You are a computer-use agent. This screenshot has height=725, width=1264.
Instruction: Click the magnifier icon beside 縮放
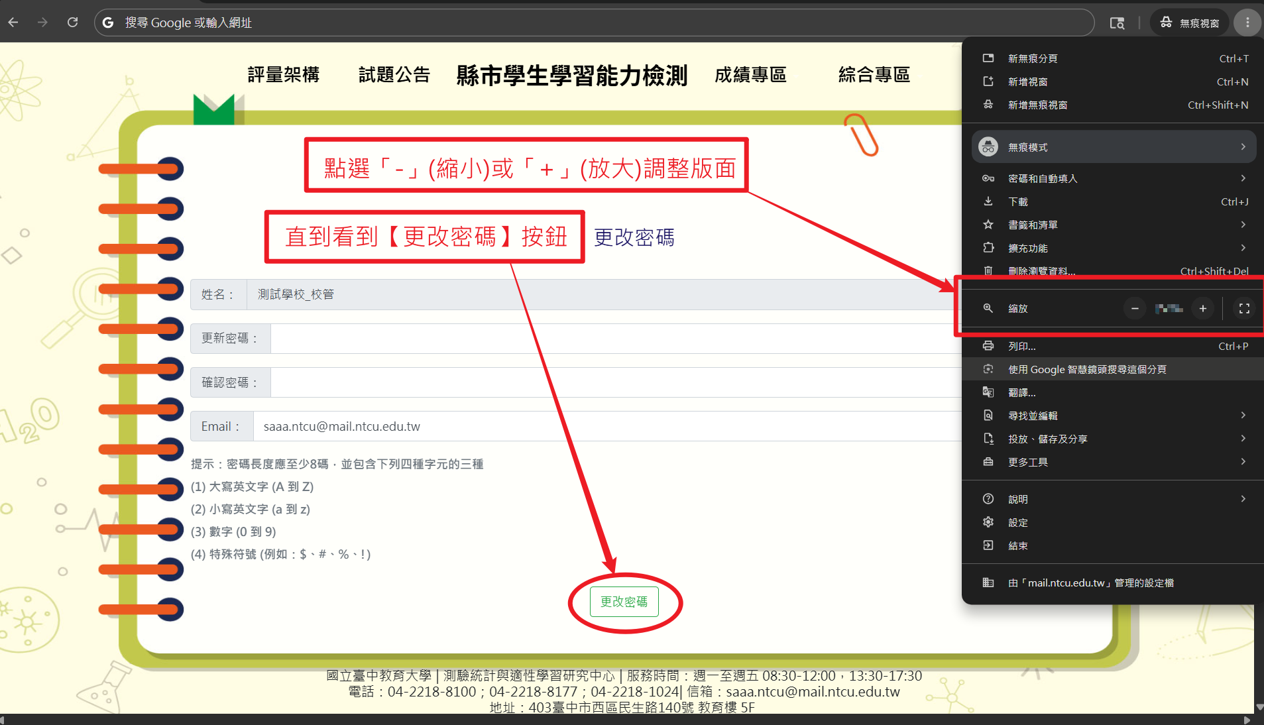(x=988, y=308)
